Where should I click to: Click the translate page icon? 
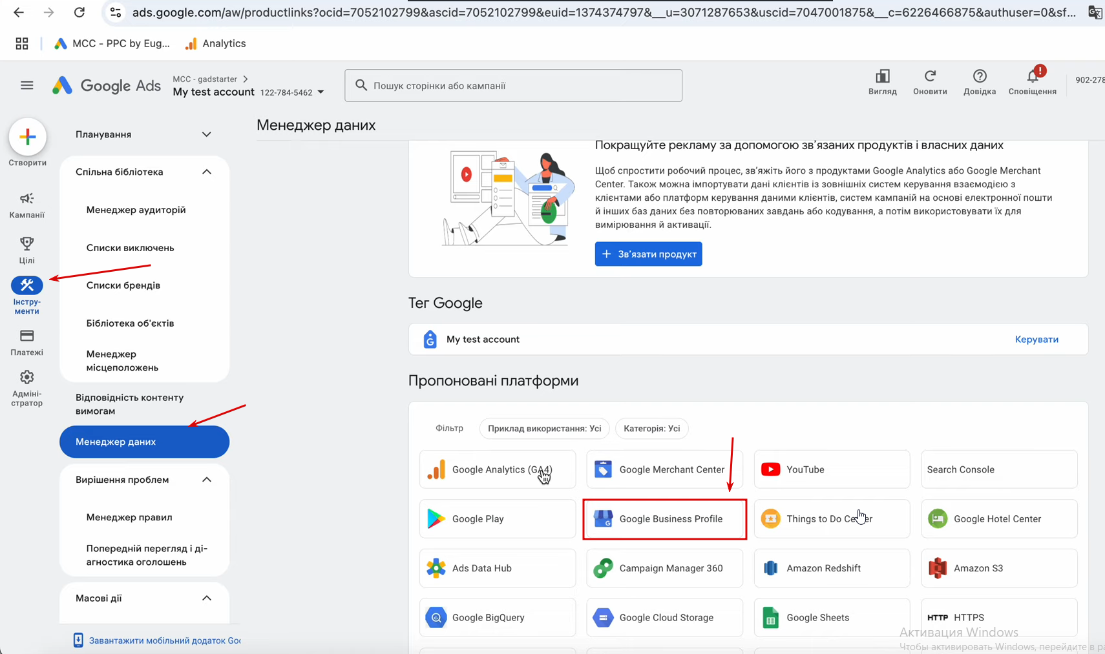click(1095, 12)
